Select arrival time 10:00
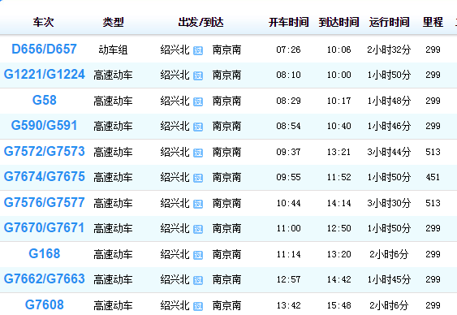 338,76
